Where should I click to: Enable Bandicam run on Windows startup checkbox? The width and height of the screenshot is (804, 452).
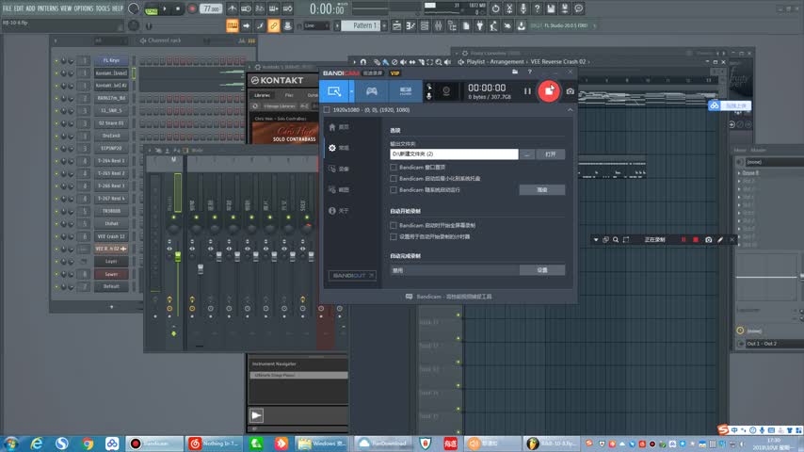[394, 190]
